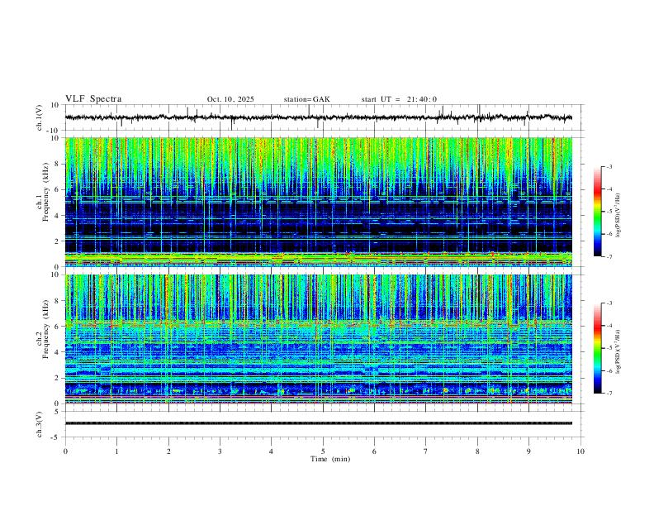
Task: Click time axis tick label "2"
Action: [168, 451]
